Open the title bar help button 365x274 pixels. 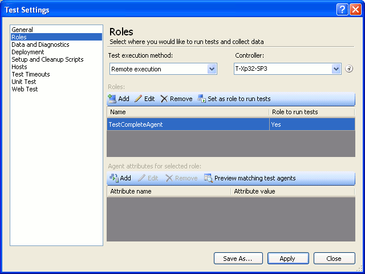point(342,9)
